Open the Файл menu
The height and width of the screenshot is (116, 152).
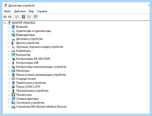coord(7,11)
